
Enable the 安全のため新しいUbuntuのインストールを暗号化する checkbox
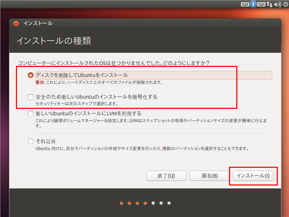(x=31, y=97)
